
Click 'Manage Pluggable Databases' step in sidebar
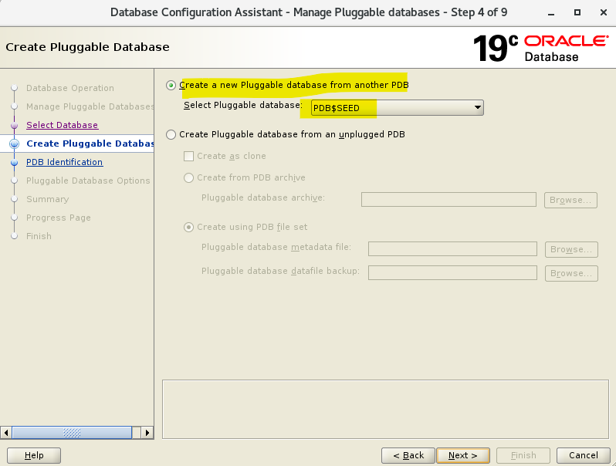tap(90, 106)
